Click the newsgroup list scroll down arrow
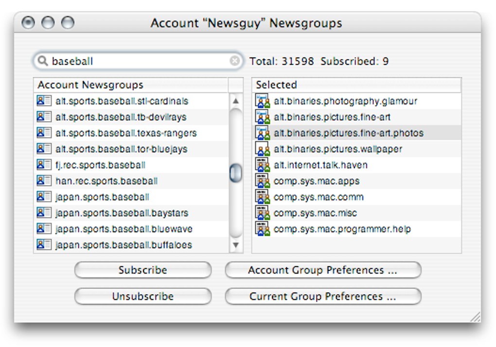This screenshot has width=496, height=347. click(236, 245)
